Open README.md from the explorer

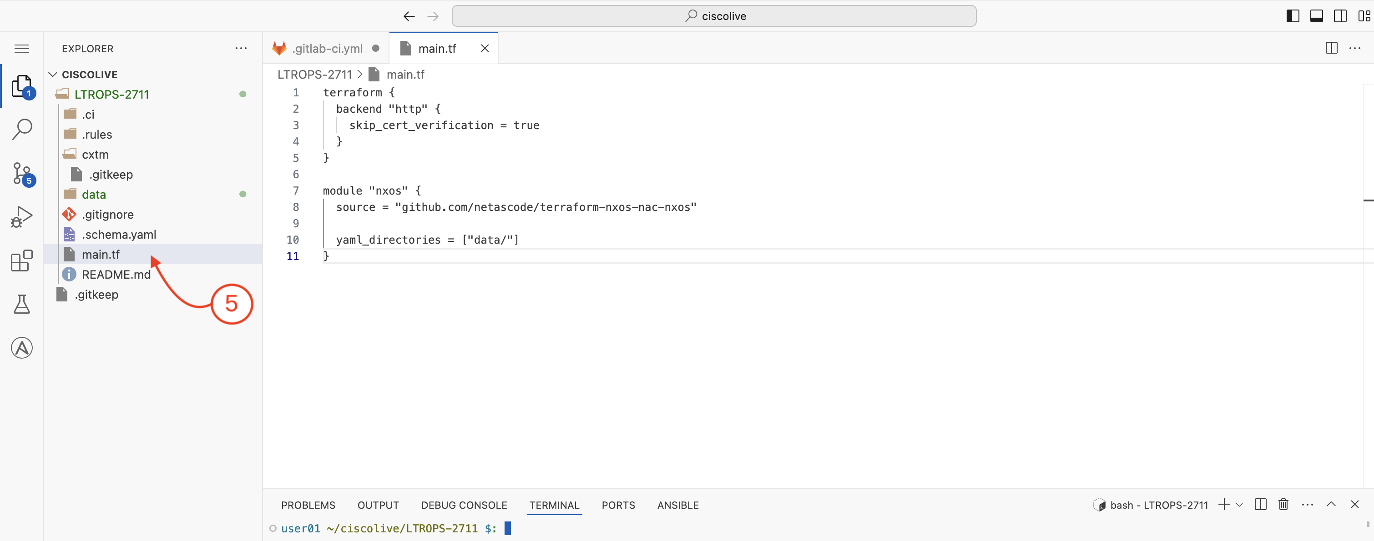pos(116,275)
